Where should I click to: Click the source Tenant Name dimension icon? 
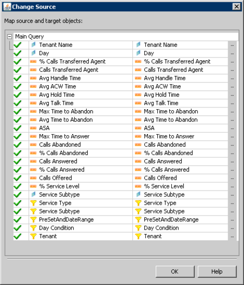[34, 45]
